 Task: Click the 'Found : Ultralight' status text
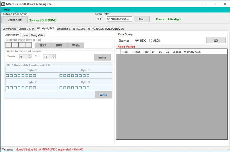[169, 19]
